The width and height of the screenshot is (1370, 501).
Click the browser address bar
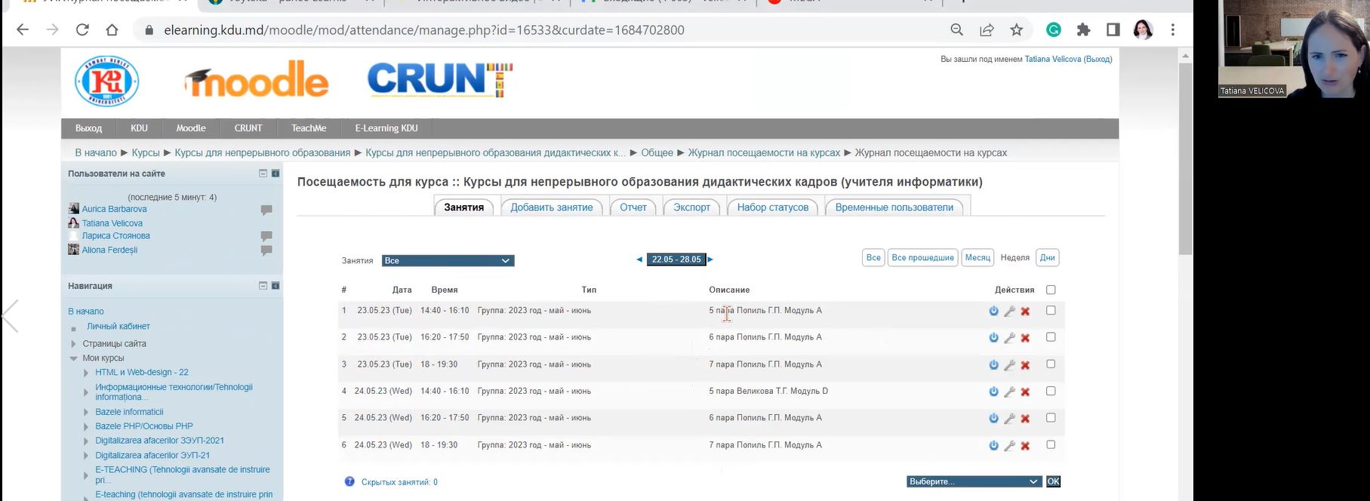click(x=528, y=30)
